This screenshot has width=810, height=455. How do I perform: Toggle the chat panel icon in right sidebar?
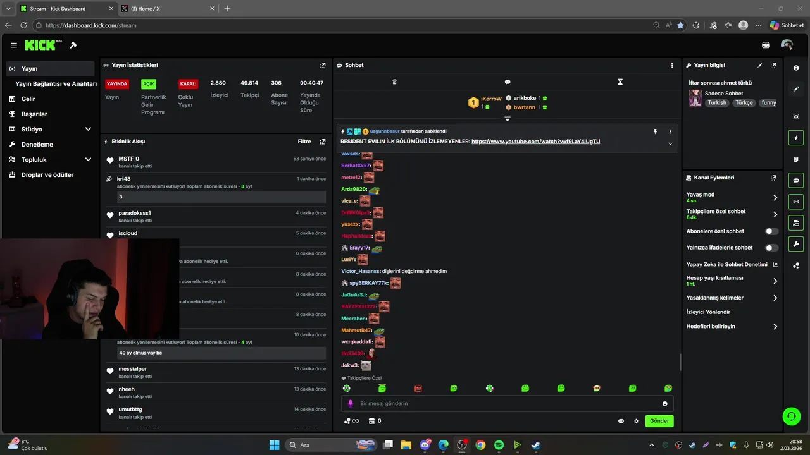pyautogui.click(x=796, y=181)
